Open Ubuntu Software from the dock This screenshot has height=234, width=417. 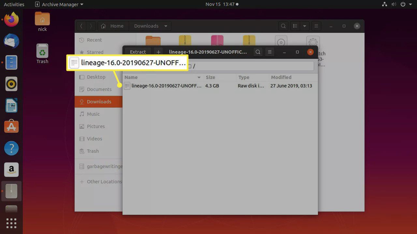click(x=11, y=127)
